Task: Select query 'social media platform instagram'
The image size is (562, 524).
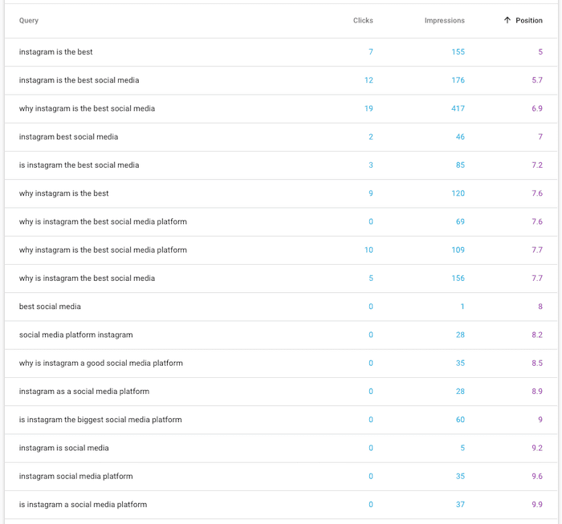Action: (x=75, y=335)
